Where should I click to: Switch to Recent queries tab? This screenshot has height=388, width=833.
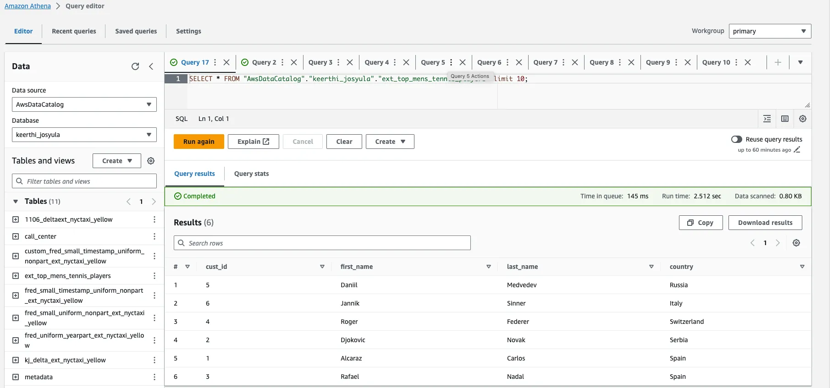coord(74,31)
